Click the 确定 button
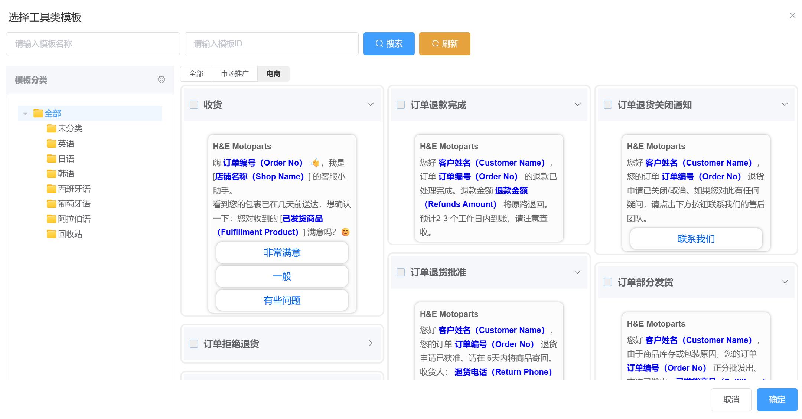The image size is (802, 419). [776, 400]
